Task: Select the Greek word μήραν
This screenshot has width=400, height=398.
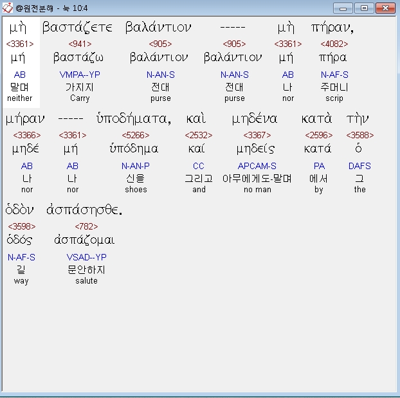Action: 25,119
